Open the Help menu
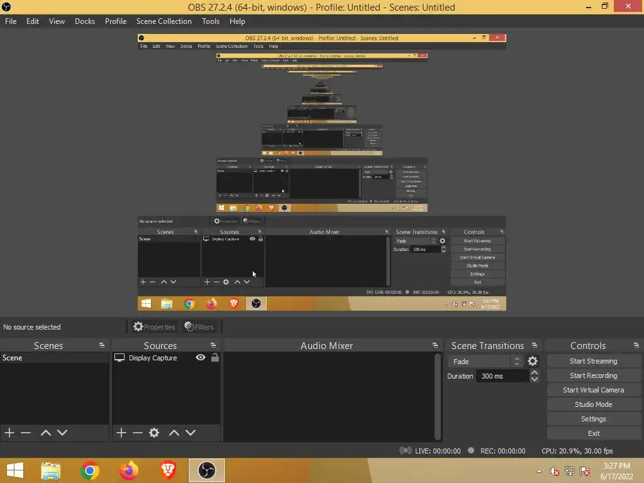Screen dimensions: 644x483 click(x=237, y=21)
